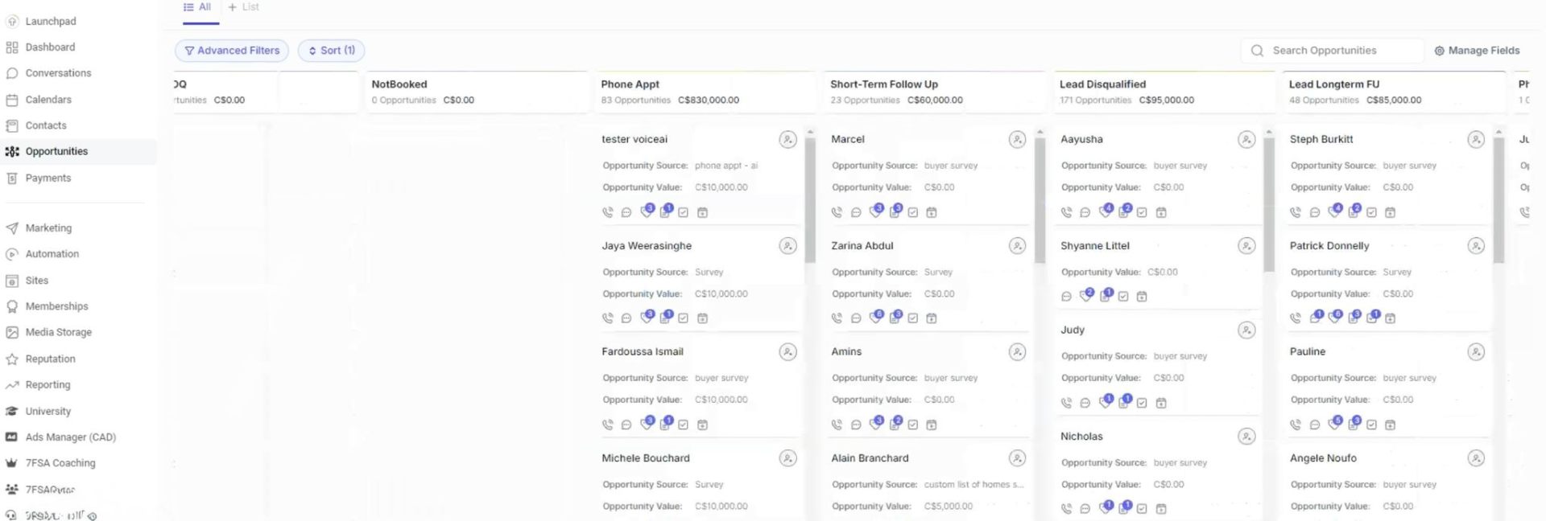Screen dimensions: 1546x521
Task: Open tags icon on Pauline card
Action: pos(1334,424)
